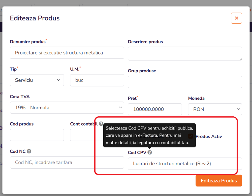Click the Pret field with 100000.0000
Screen dimensions: 252x196
tap(155, 109)
